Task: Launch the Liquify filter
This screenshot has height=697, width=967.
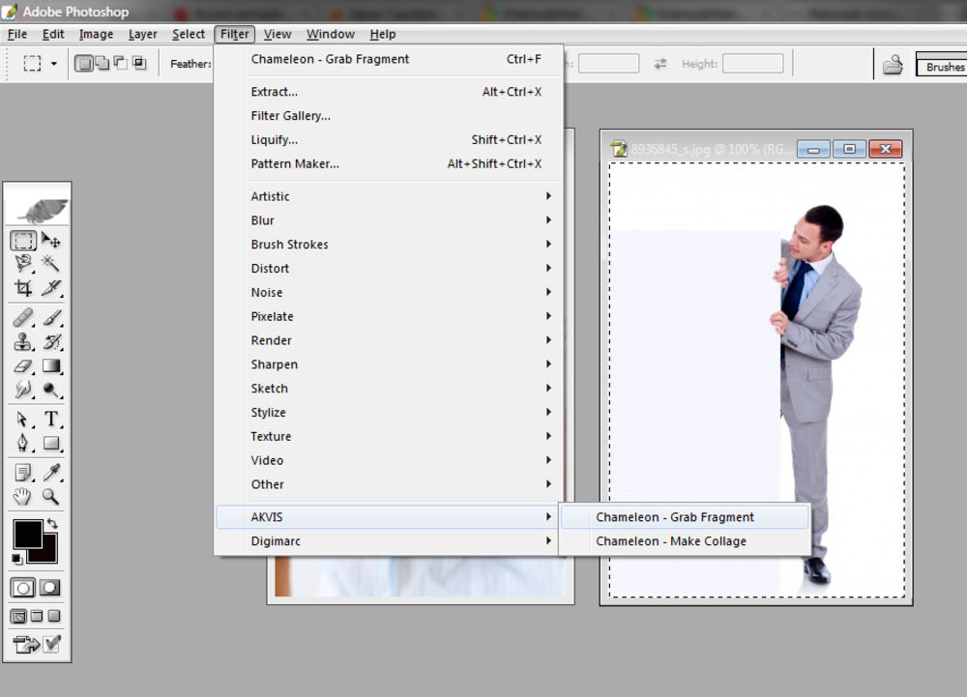Action: pos(389,139)
